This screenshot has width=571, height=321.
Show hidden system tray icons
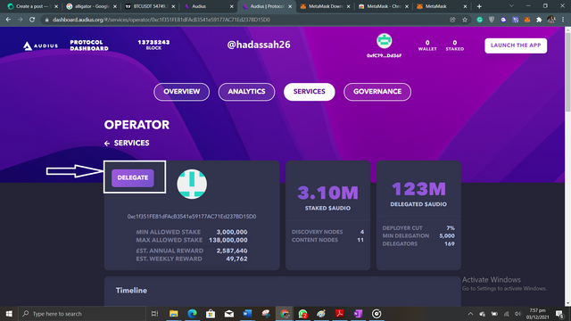[470, 314]
